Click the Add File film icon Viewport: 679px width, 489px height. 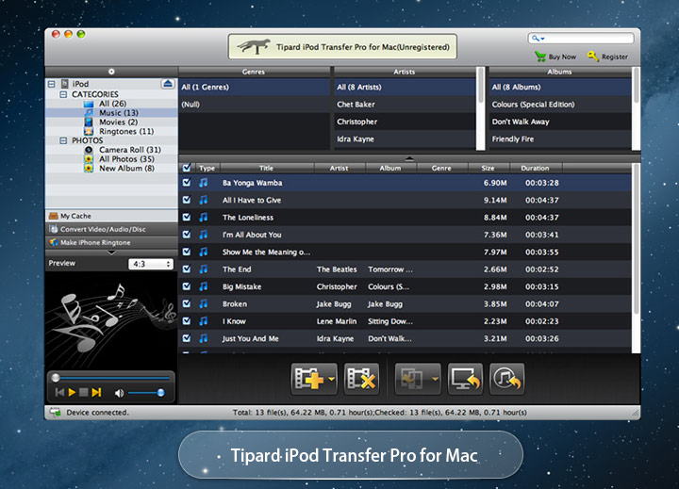coord(309,379)
